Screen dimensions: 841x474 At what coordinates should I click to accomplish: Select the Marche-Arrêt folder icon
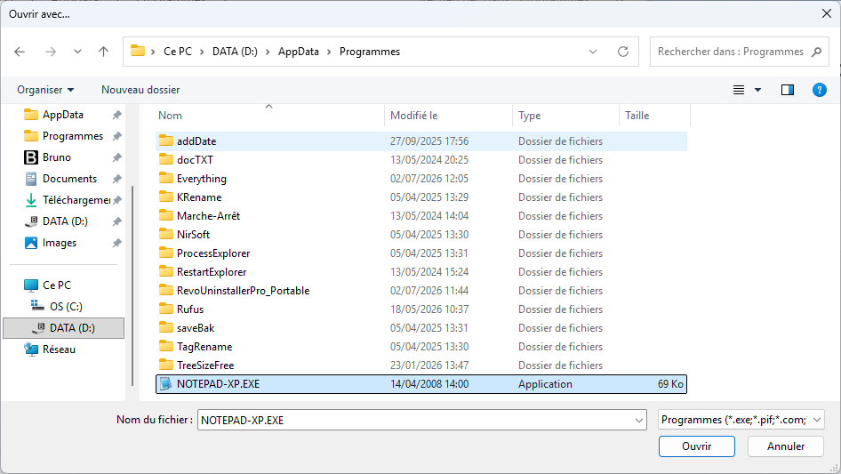point(166,215)
